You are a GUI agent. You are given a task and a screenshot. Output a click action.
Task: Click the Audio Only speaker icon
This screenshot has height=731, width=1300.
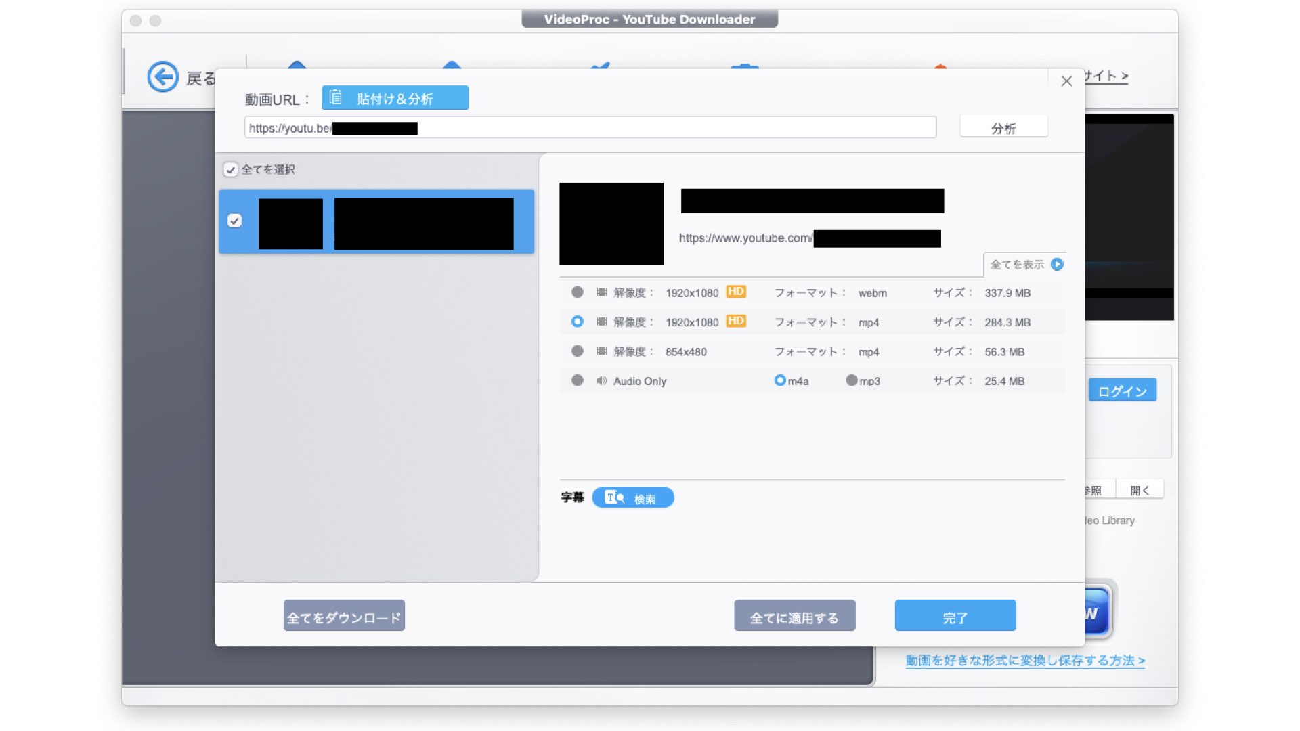[x=601, y=381]
